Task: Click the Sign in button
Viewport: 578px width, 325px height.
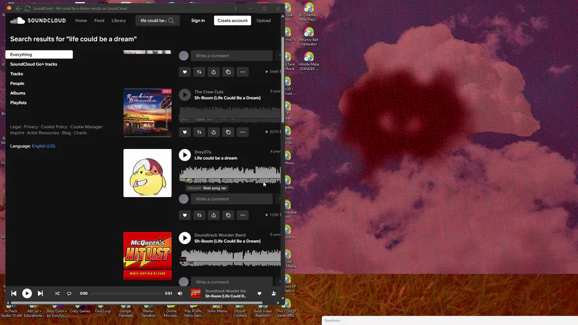Action: tap(198, 21)
